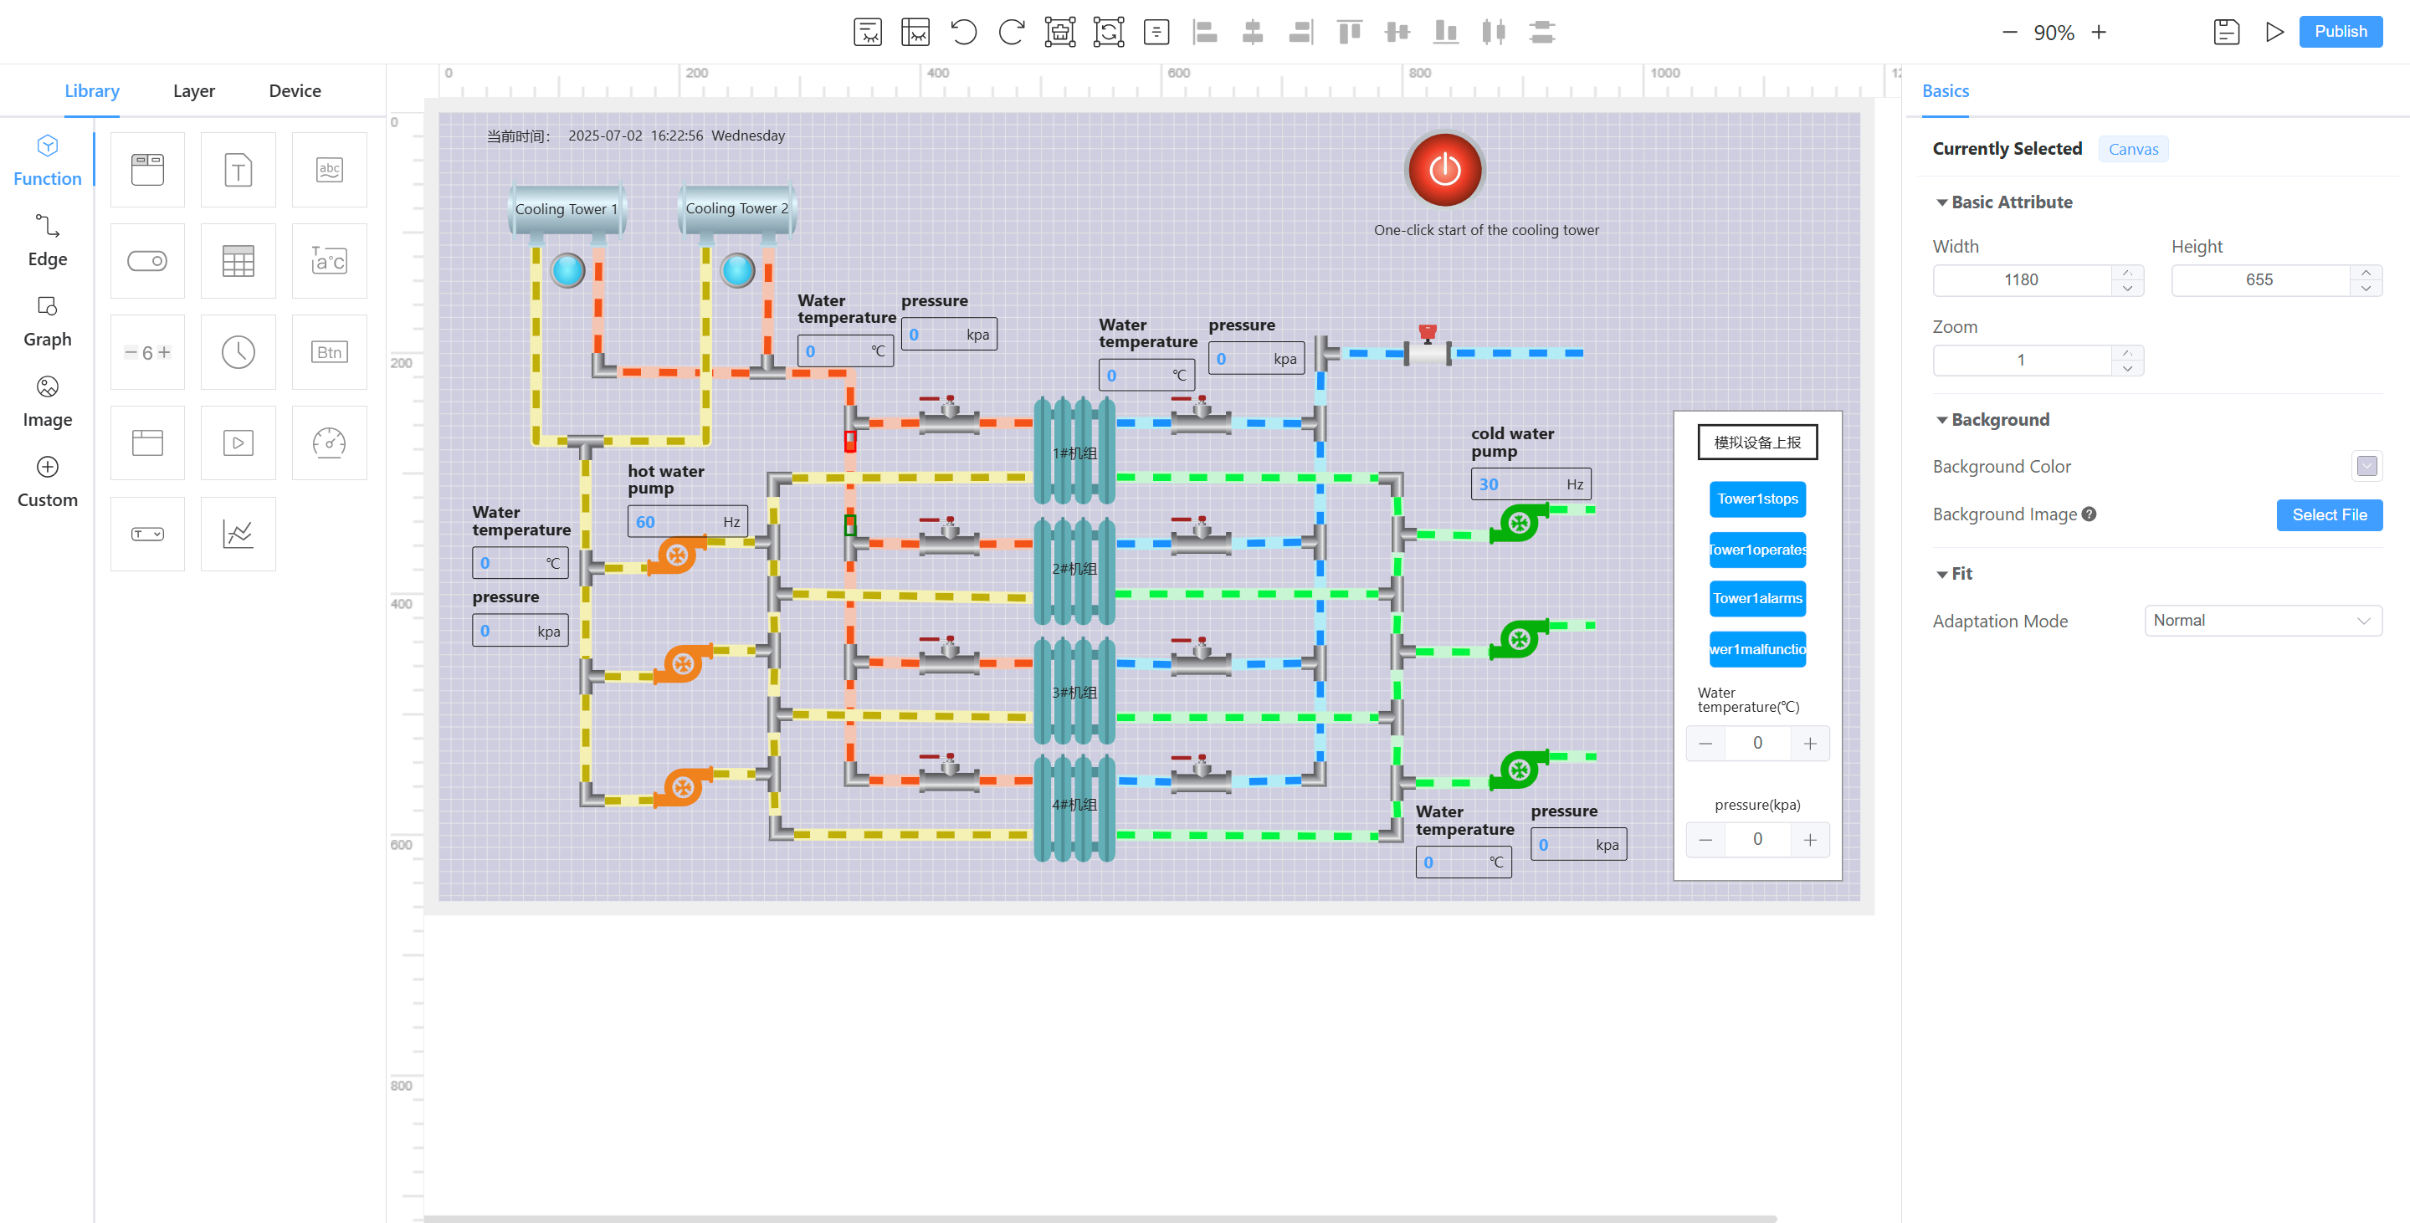The width and height of the screenshot is (2410, 1223).
Task: Click the redo arrow in toolbar
Action: point(1012,32)
